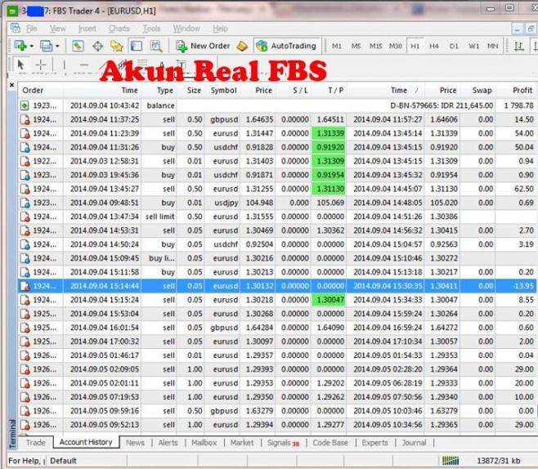Switch to the Account History tab

click(86, 442)
